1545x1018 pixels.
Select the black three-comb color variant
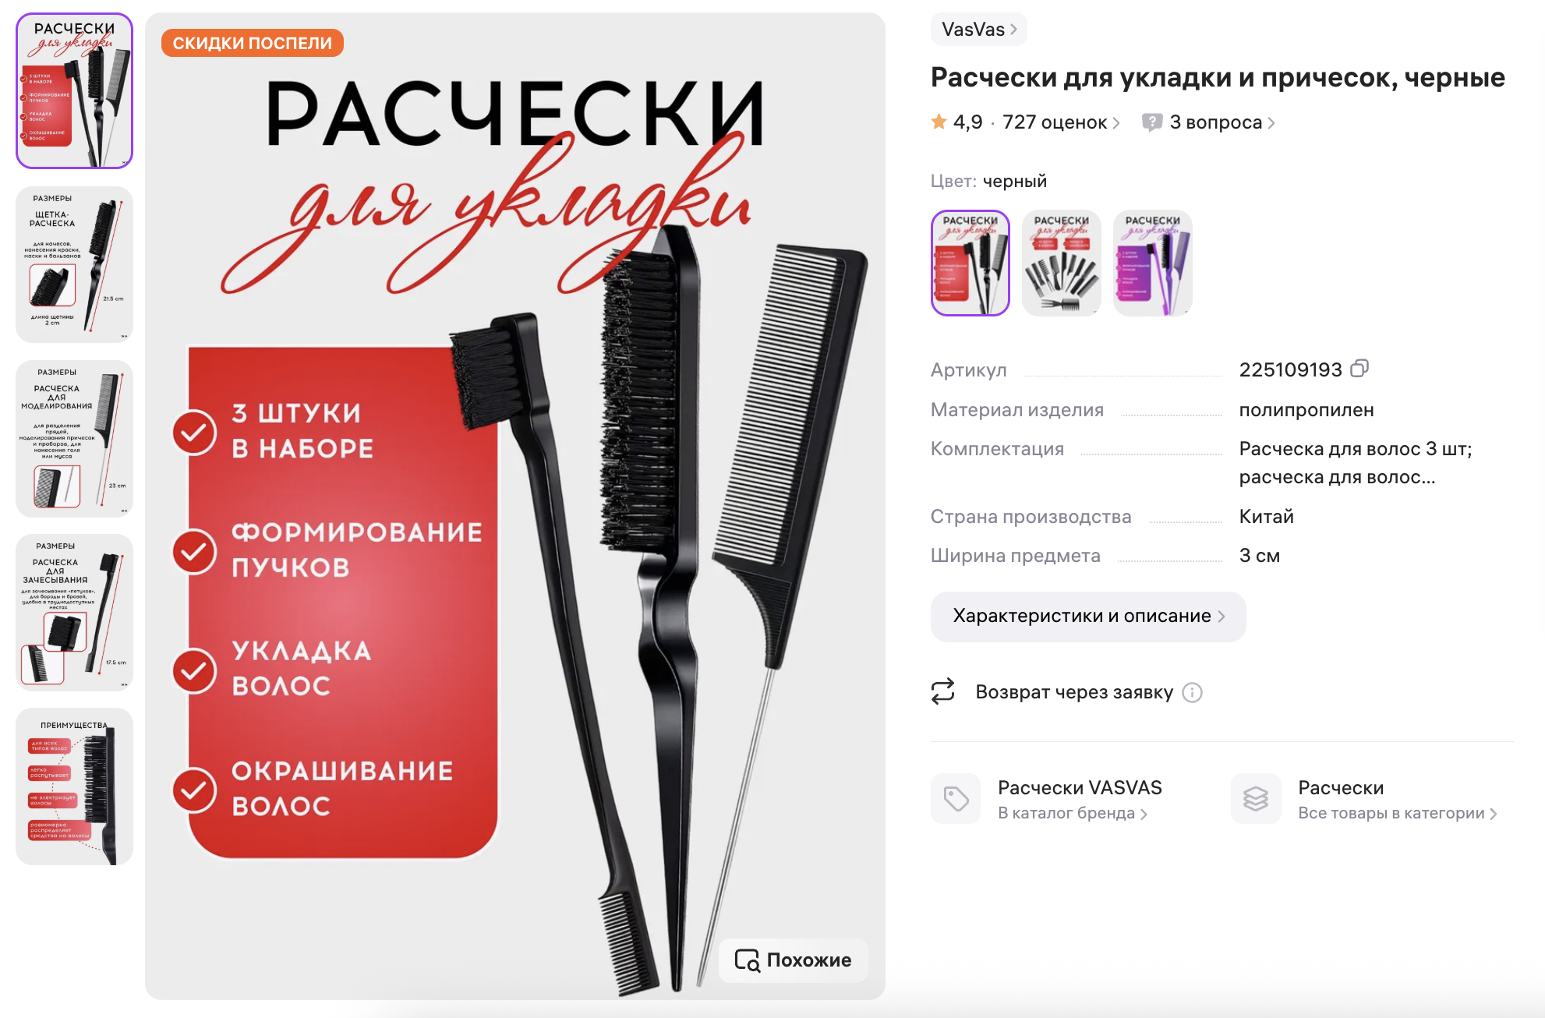click(970, 263)
